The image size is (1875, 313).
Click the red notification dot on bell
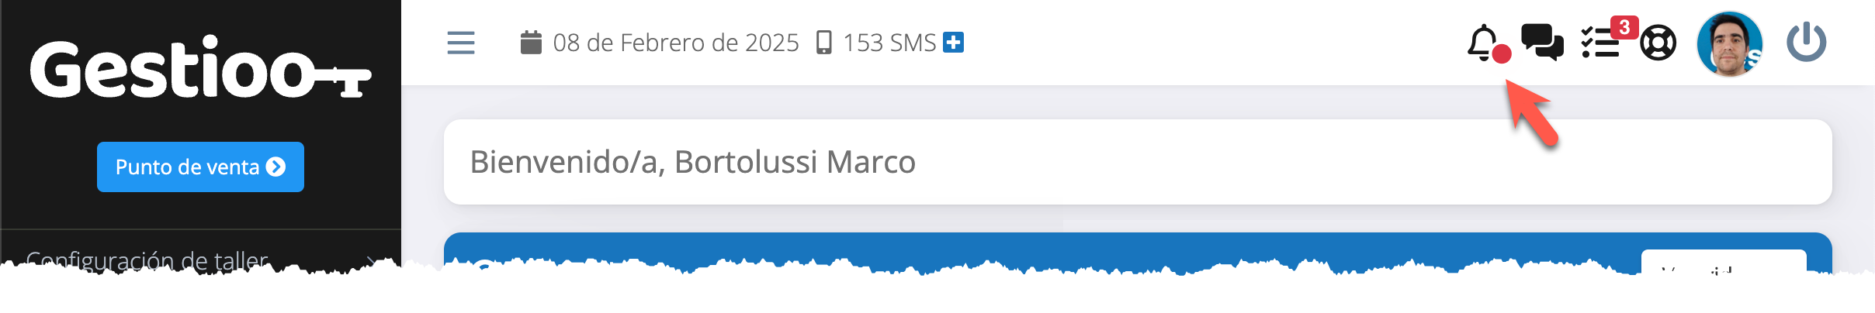[1502, 53]
